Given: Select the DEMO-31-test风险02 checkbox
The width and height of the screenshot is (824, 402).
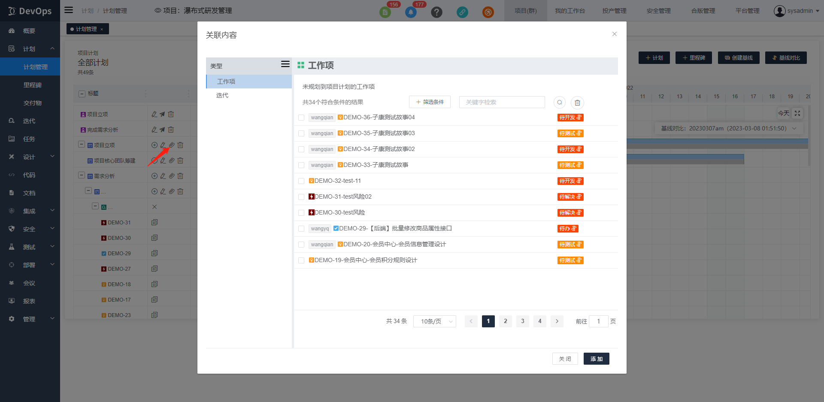Looking at the screenshot, I should tap(301, 197).
